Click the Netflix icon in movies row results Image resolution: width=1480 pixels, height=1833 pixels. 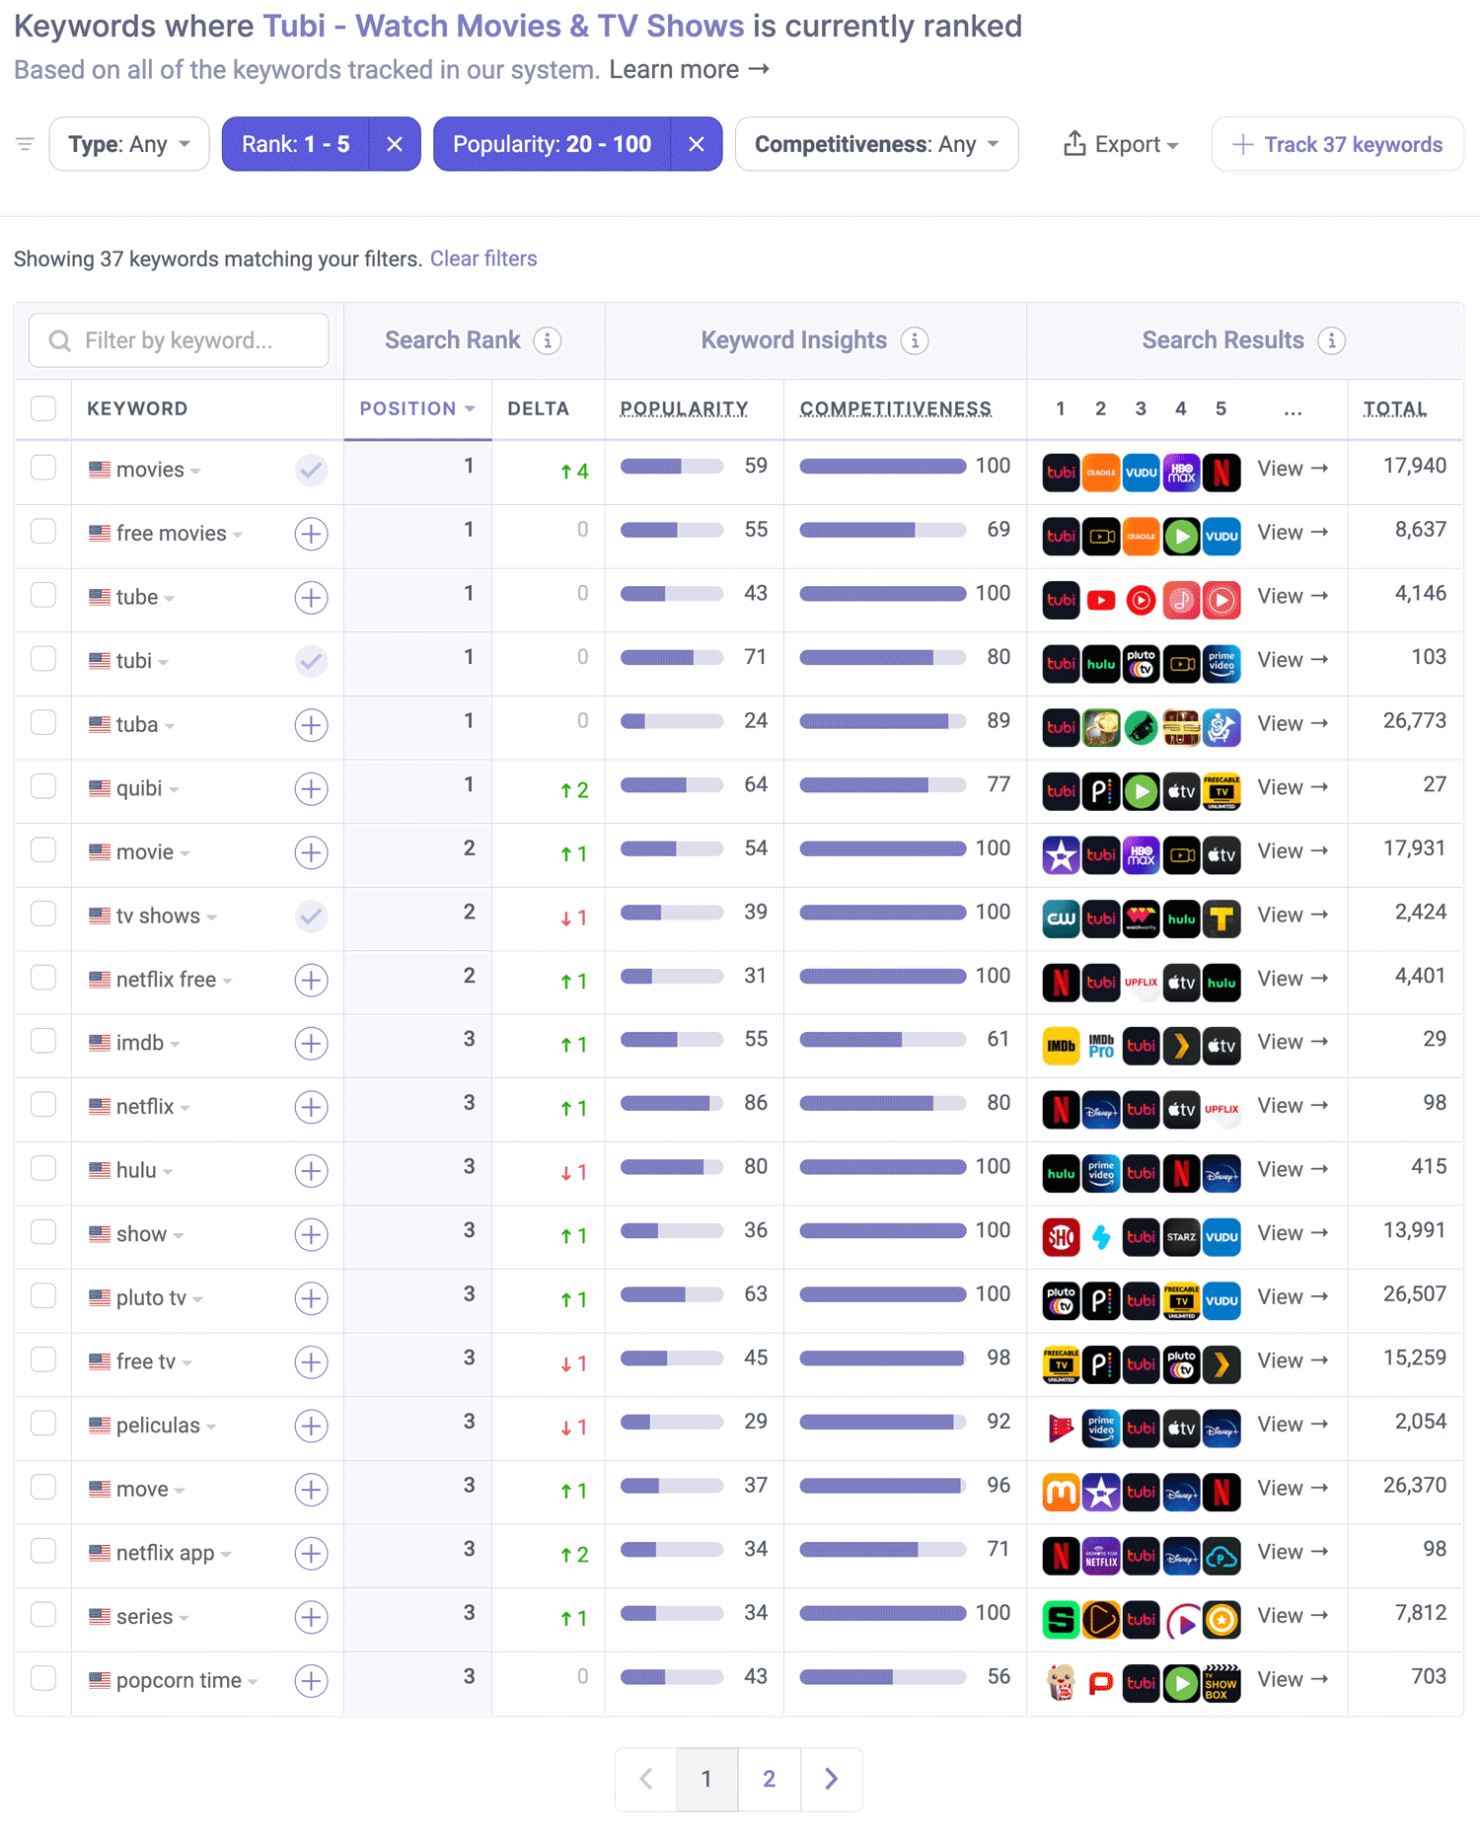pos(1221,472)
